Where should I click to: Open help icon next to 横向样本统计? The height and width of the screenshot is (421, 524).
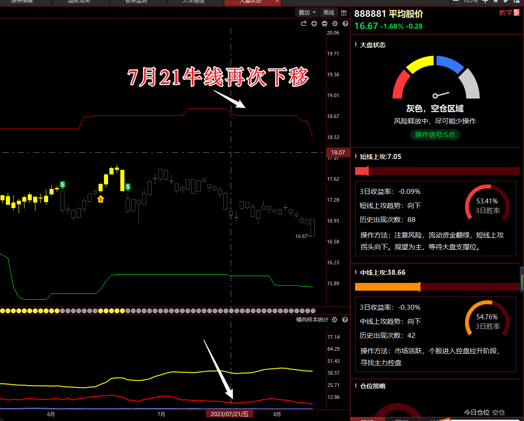click(x=345, y=320)
